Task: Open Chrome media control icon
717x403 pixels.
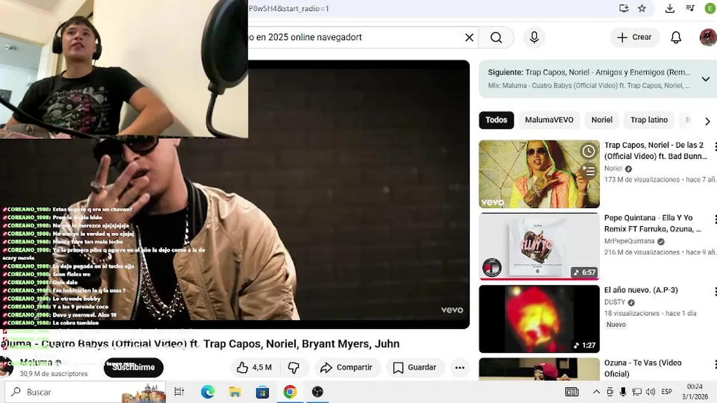Action: coord(690,8)
